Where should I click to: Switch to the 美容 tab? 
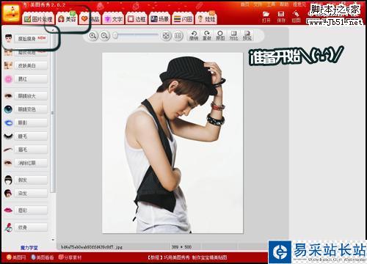click(x=67, y=19)
